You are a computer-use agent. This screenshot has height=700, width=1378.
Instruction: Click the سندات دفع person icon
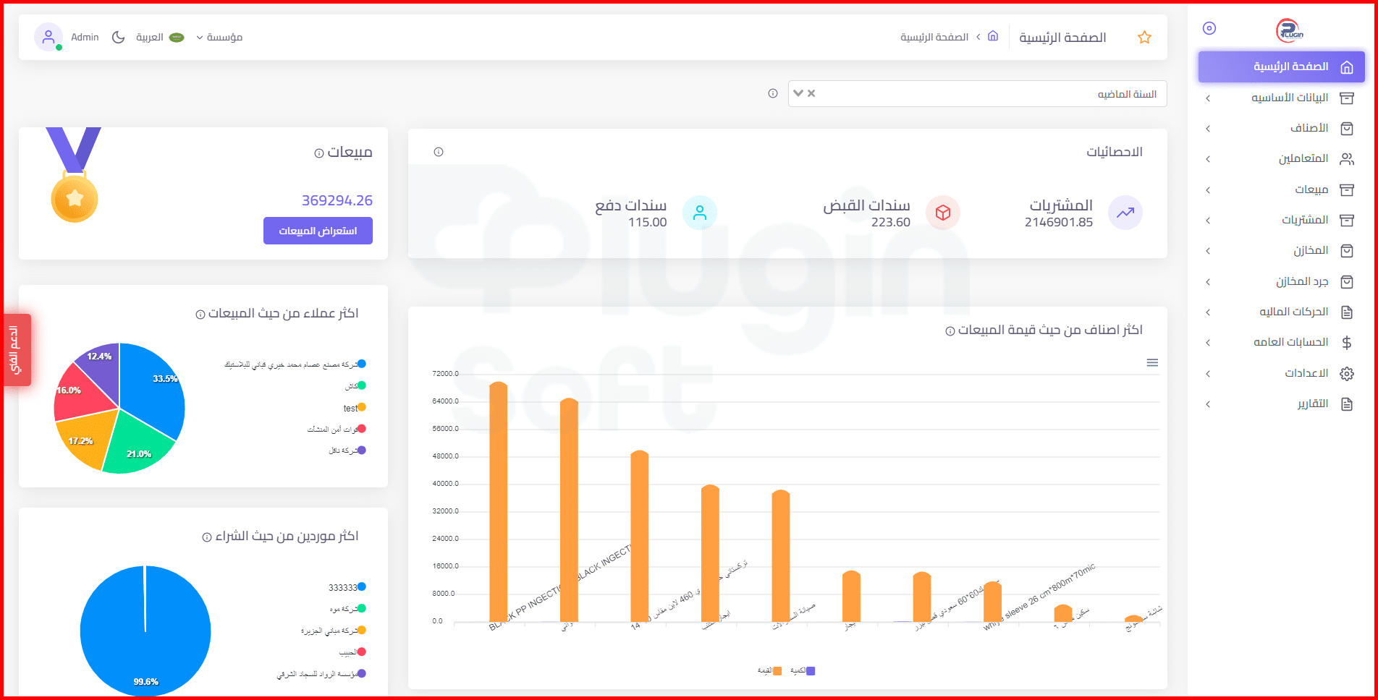pyautogui.click(x=700, y=213)
